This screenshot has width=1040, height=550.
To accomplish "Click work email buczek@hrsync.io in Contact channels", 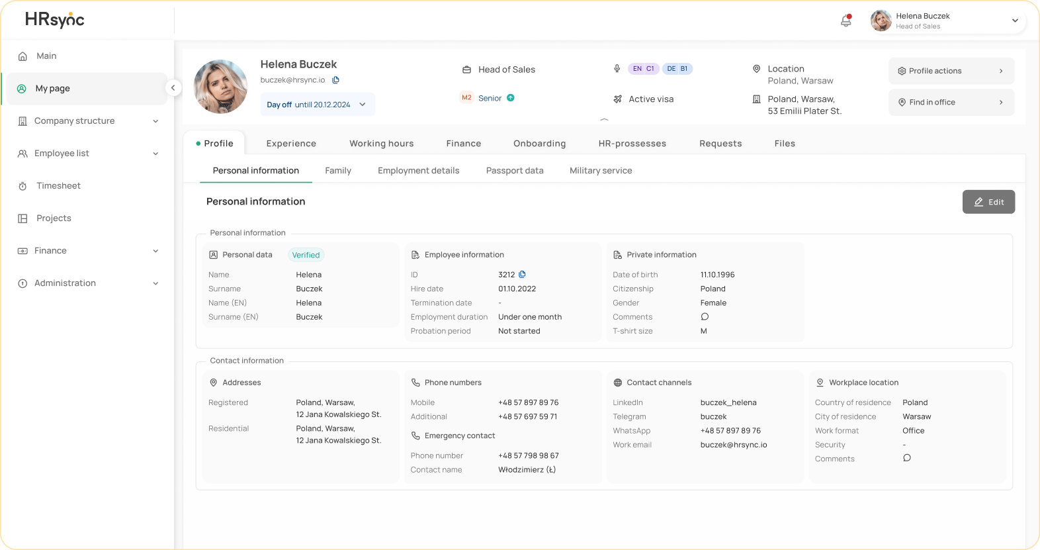I will (734, 445).
